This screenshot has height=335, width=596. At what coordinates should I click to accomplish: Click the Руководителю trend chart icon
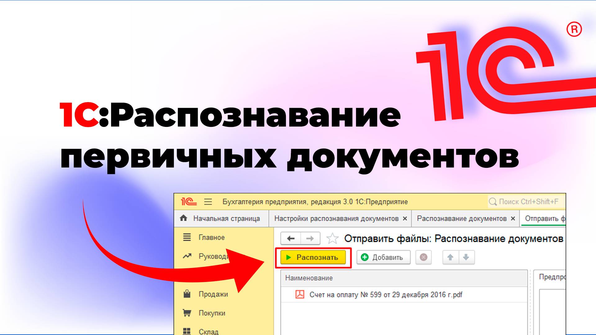pos(187,256)
